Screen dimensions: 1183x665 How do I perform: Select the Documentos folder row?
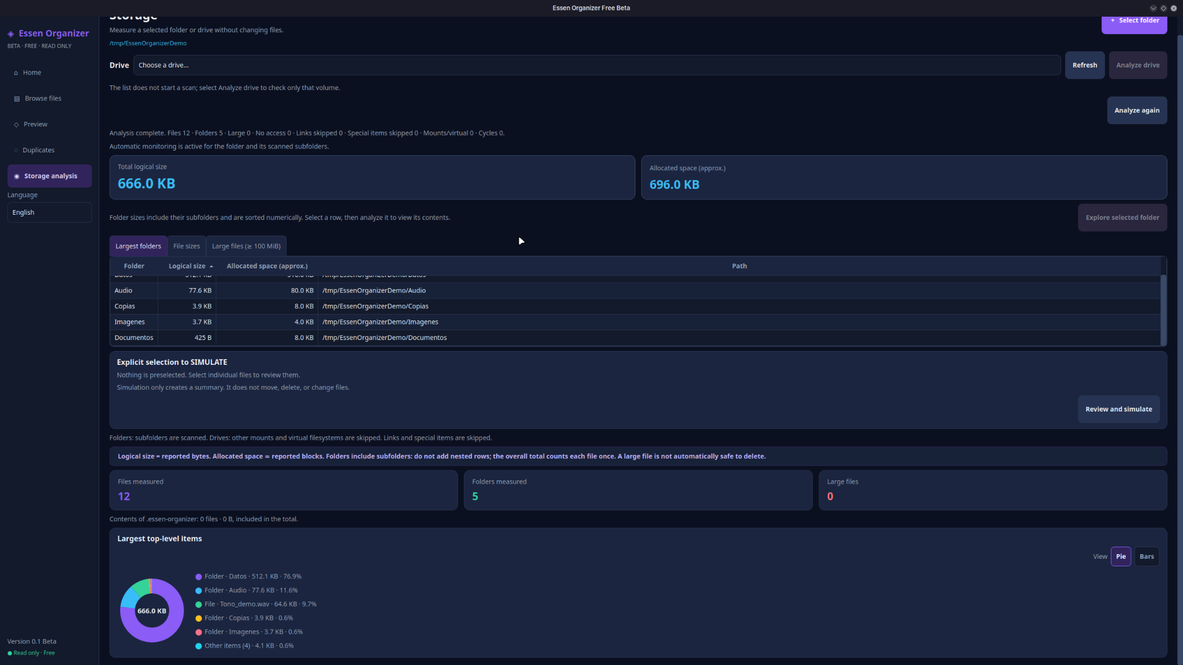(635, 338)
